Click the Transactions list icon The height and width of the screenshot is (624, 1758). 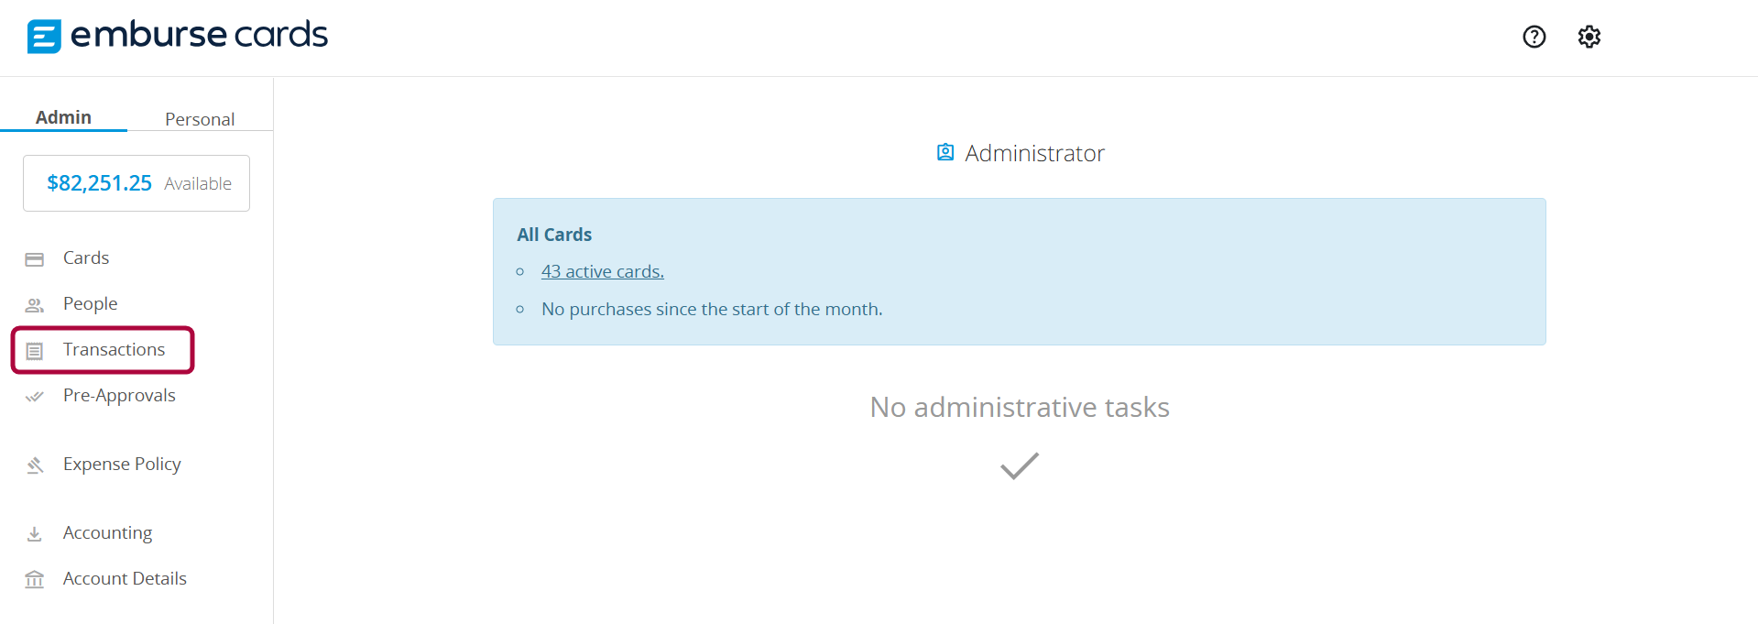pos(35,351)
